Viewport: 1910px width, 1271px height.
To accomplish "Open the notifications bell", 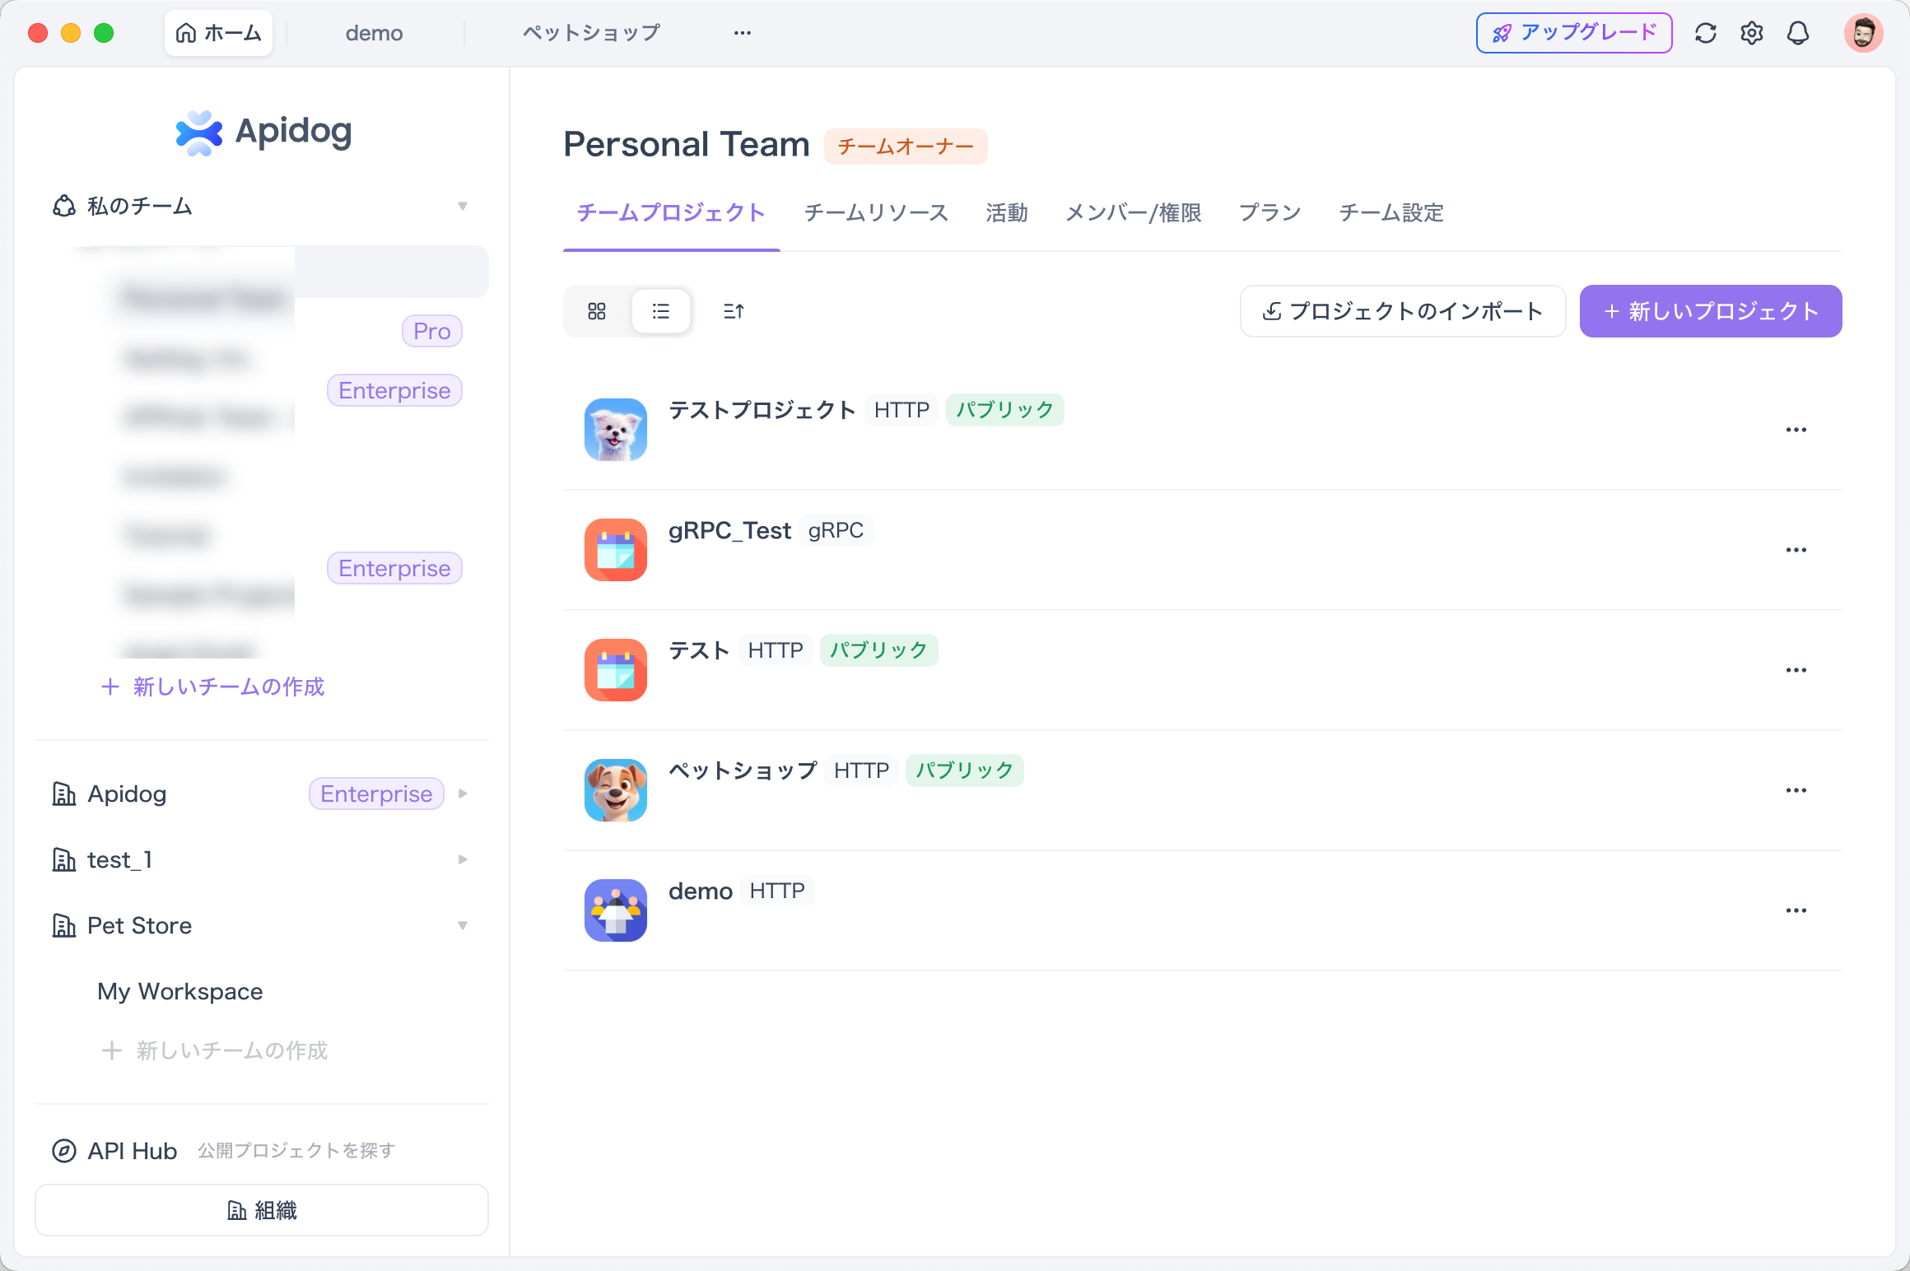I will 1797,33.
